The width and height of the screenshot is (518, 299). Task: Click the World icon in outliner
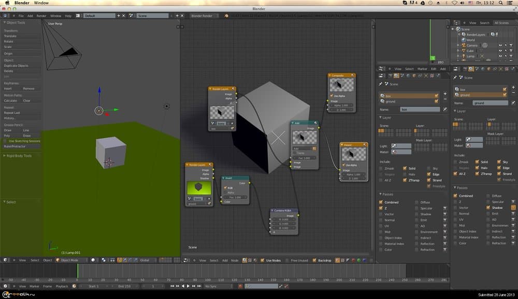click(463, 40)
